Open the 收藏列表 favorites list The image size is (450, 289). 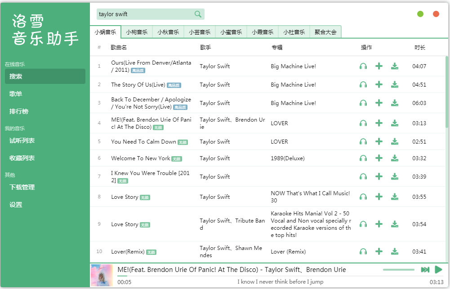[45, 158]
